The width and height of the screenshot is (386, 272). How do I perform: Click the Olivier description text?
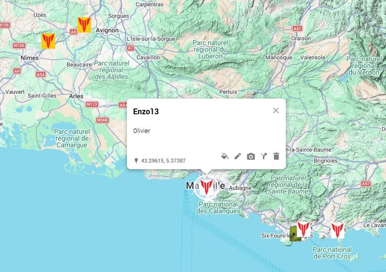pyautogui.click(x=141, y=131)
